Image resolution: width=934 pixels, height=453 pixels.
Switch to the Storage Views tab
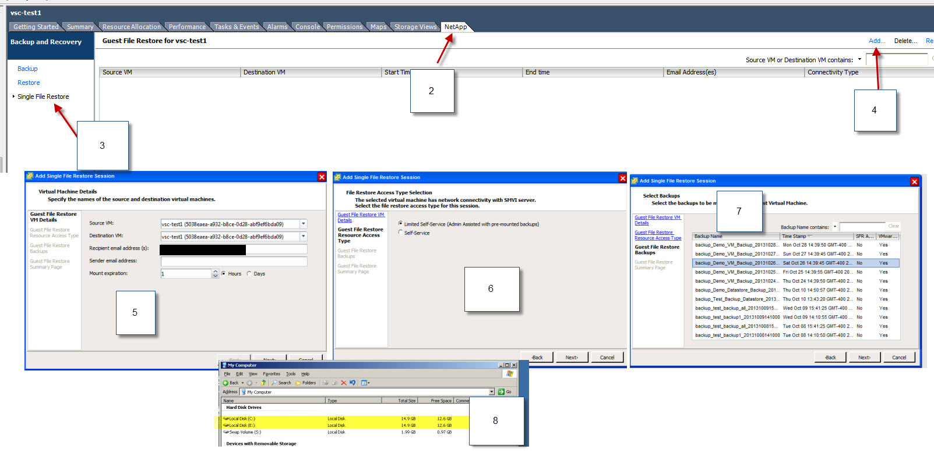(x=415, y=27)
